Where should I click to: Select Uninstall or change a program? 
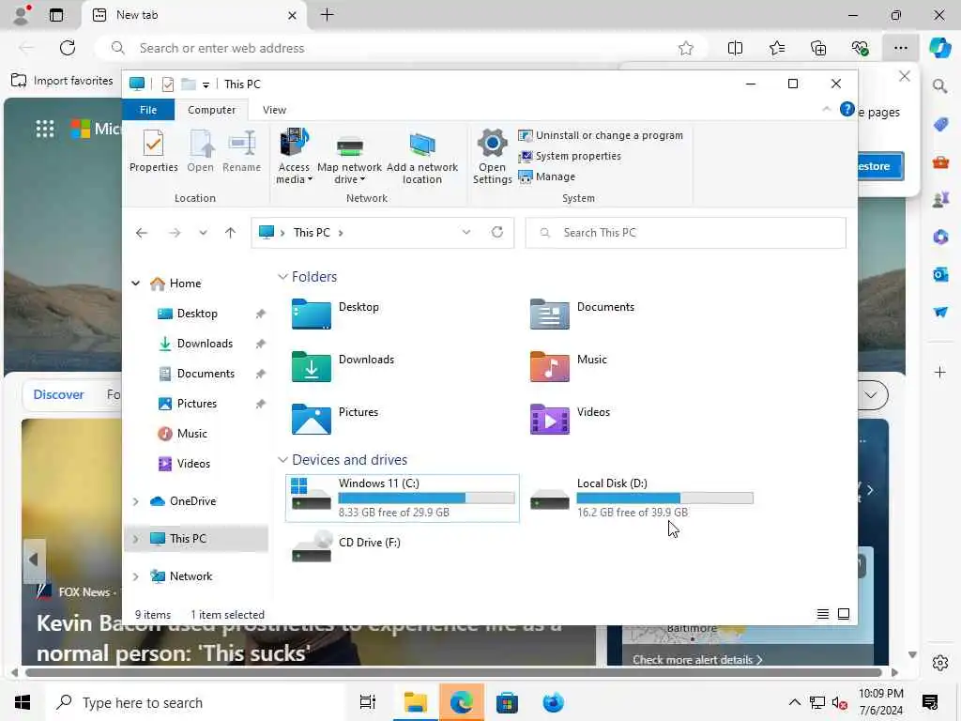[601, 135]
